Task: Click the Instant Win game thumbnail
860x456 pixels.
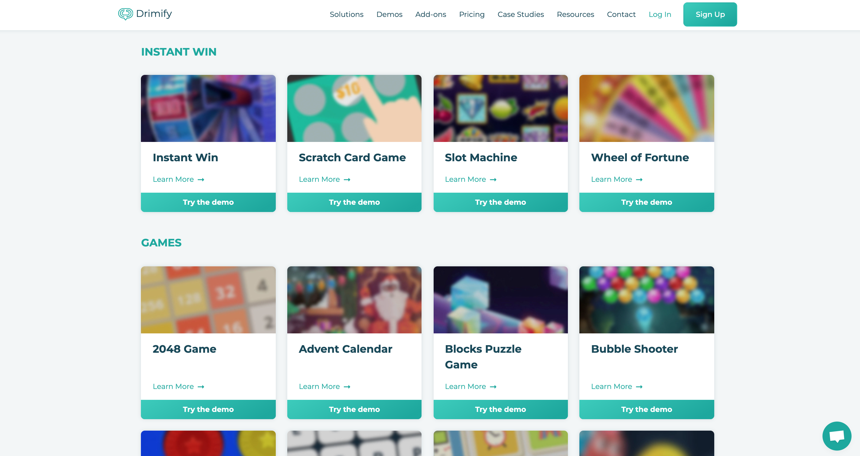Action: tap(208, 108)
